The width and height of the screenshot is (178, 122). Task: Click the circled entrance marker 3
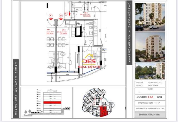coord(61,16)
